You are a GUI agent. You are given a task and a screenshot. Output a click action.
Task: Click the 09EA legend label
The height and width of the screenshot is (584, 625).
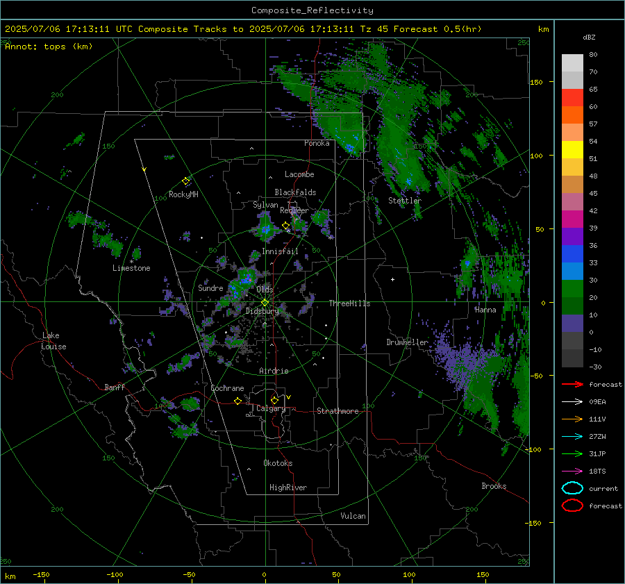(x=597, y=402)
